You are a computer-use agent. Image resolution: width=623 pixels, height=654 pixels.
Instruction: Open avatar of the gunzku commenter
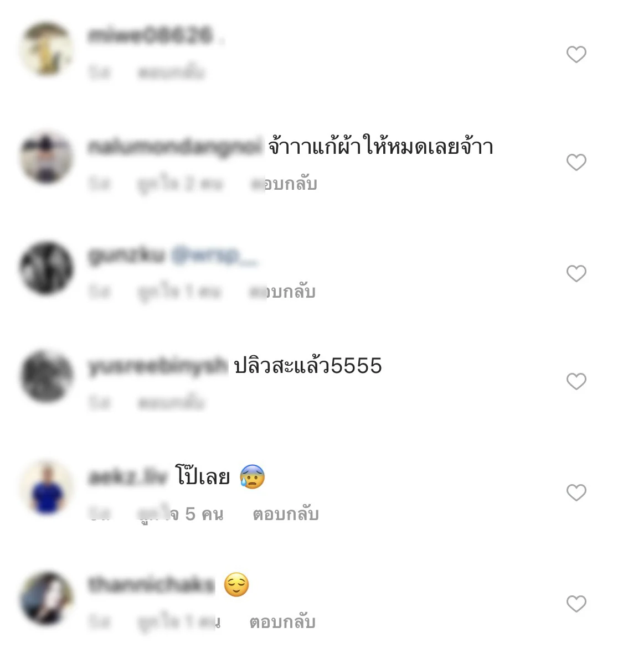coord(47,268)
